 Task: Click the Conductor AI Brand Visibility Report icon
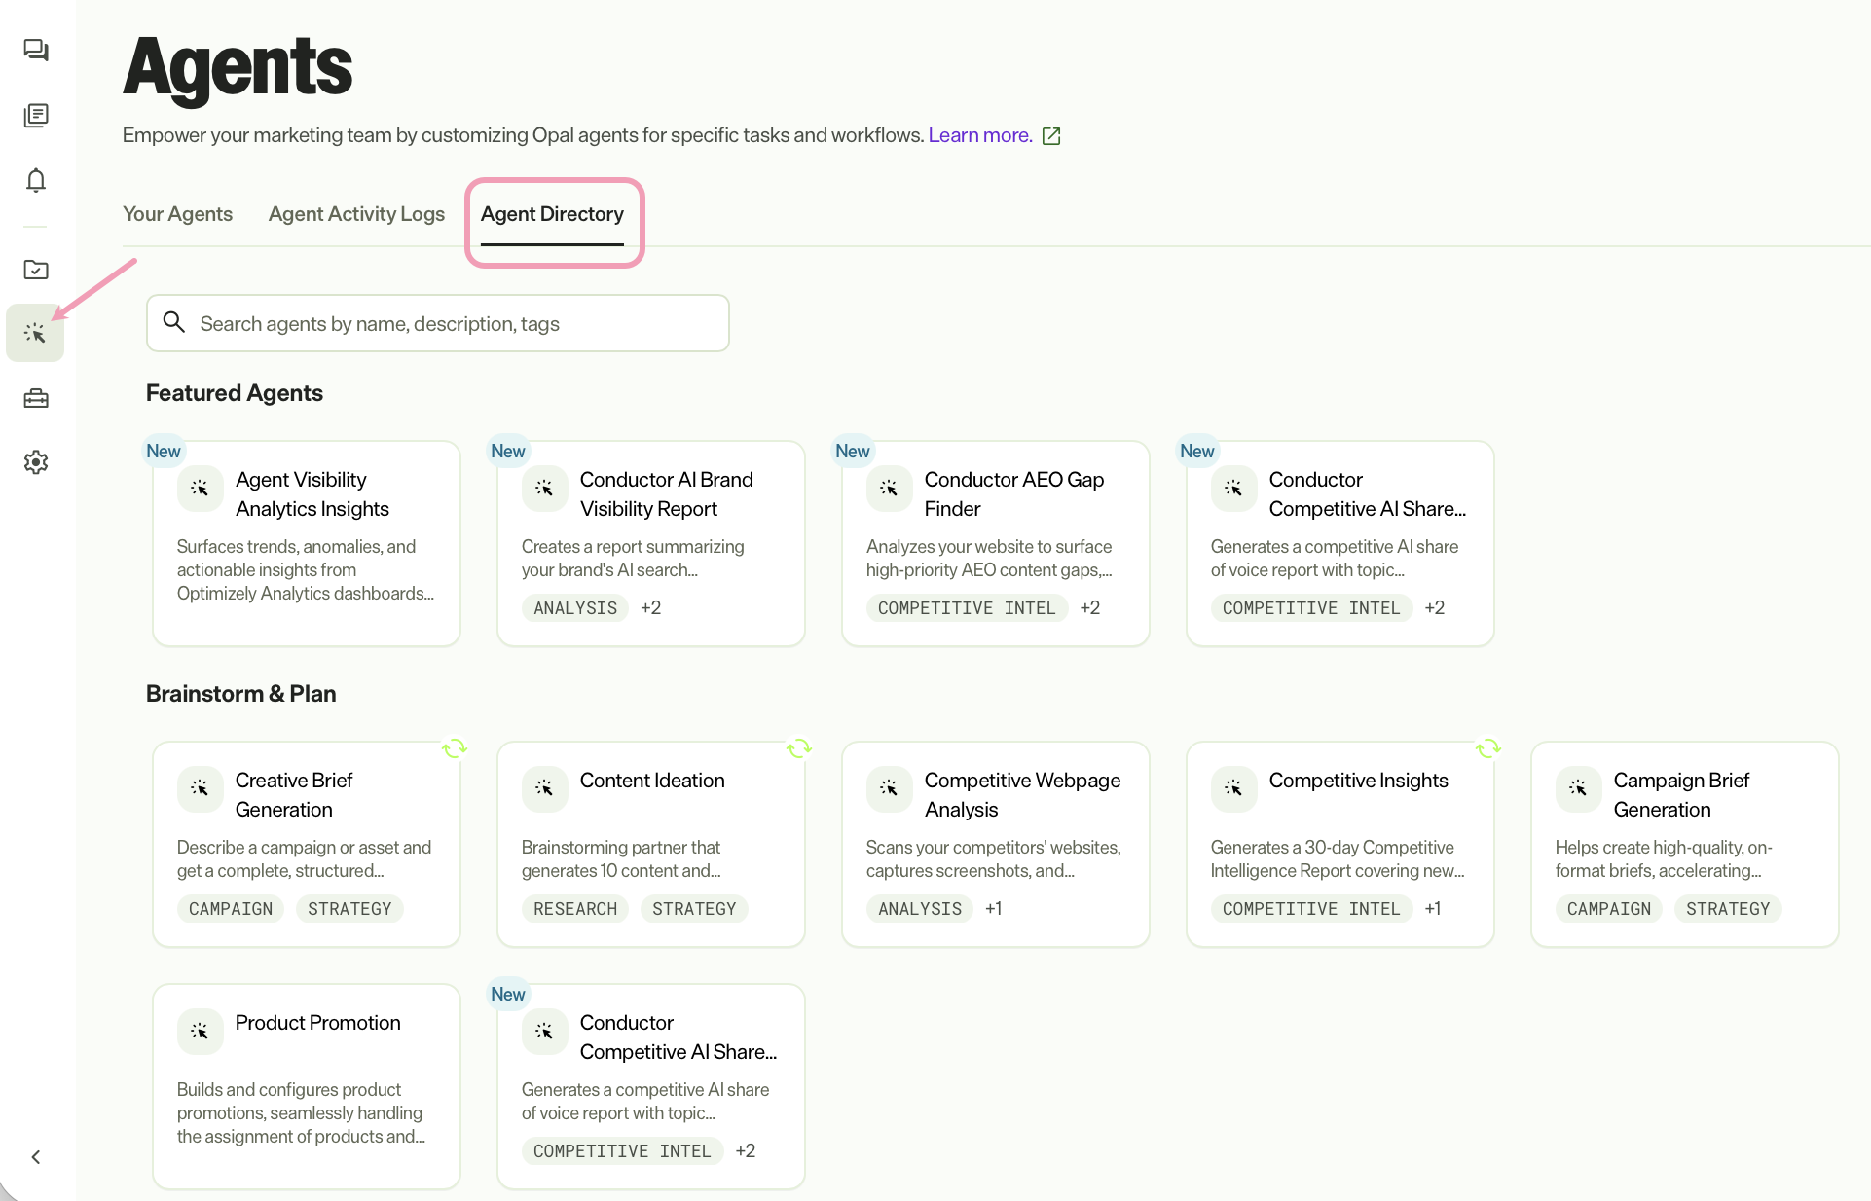coord(544,488)
